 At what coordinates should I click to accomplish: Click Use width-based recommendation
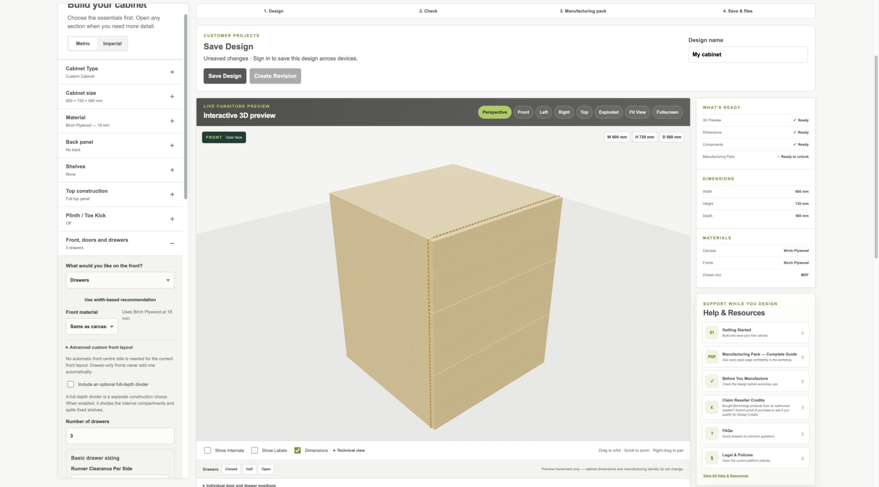tap(120, 299)
